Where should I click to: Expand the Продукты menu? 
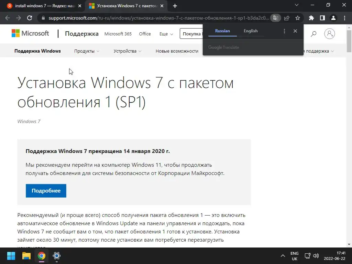[87, 51]
